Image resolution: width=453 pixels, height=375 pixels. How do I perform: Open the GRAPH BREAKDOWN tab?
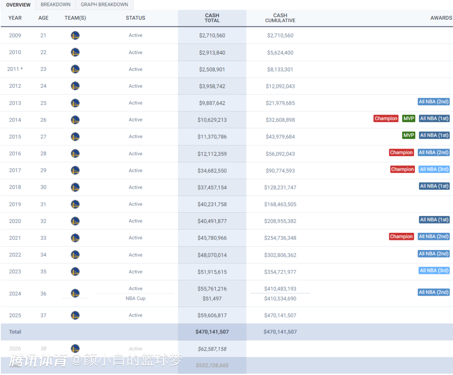[104, 5]
